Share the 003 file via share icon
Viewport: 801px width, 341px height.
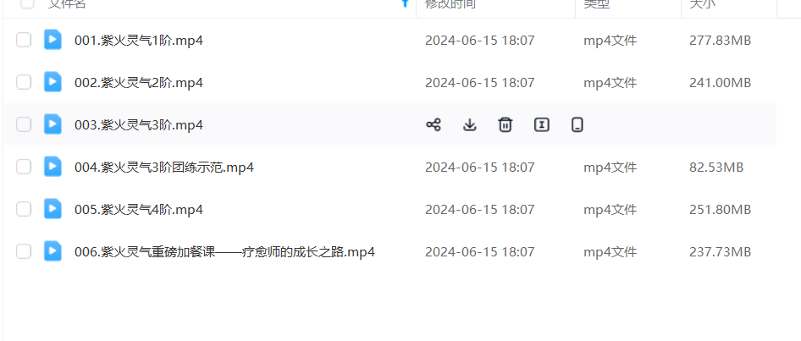[x=434, y=124]
